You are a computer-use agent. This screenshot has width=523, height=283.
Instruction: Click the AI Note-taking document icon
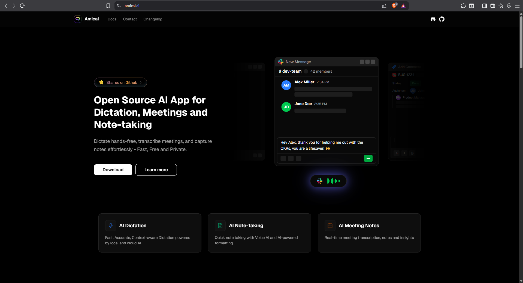[220, 226]
